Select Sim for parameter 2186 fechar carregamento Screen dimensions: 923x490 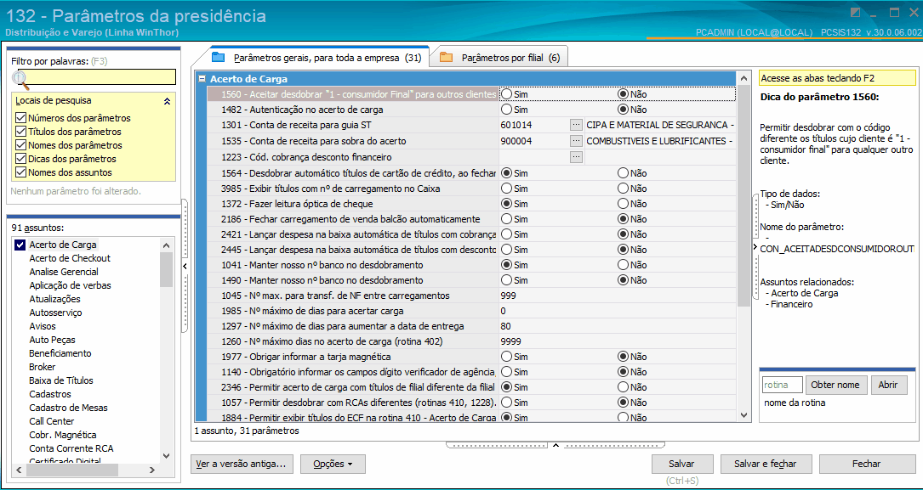[x=505, y=219]
